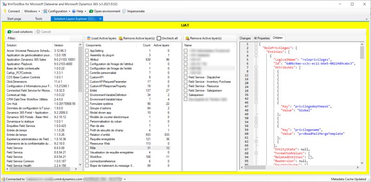
Task: Open the Changes tab
Action: coord(245,38)
